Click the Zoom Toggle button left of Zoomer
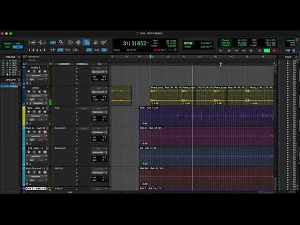The height and width of the screenshot is (225, 300). click(x=53, y=42)
